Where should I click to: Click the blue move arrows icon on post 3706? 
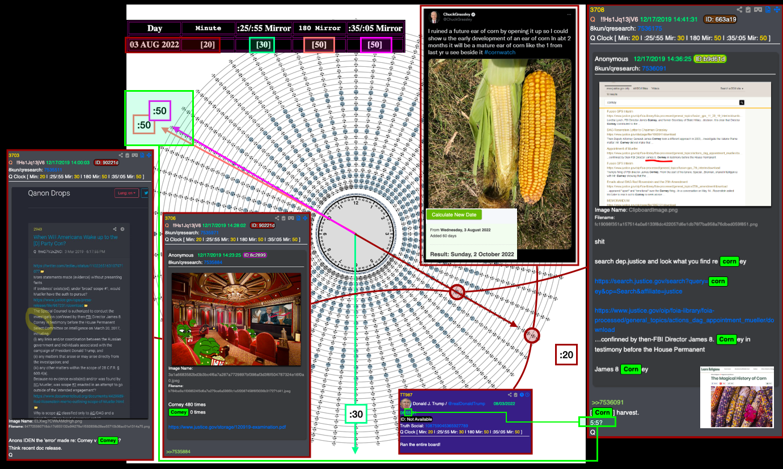tap(305, 218)
